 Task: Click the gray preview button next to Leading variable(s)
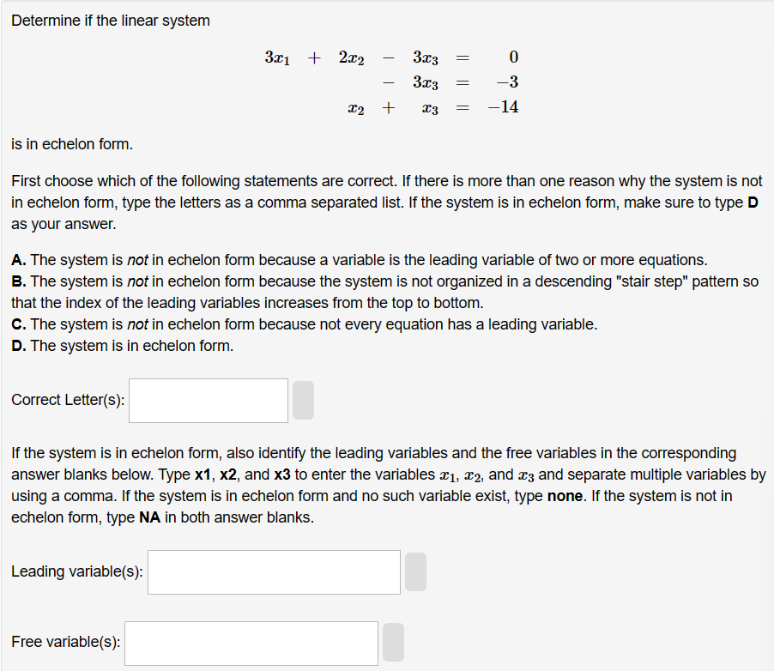click(415, 571)
